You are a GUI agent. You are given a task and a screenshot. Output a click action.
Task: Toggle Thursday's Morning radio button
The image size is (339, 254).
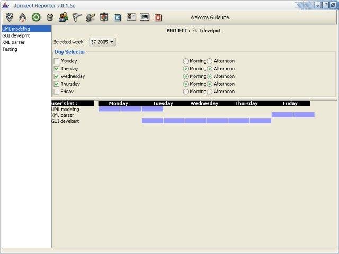185,84
